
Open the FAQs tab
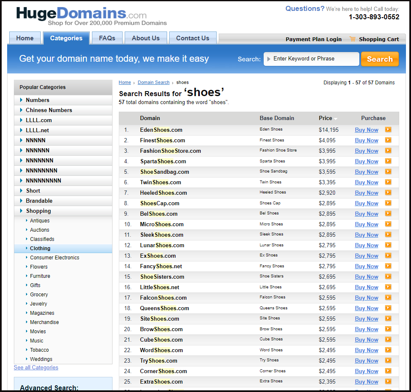point(107,38)
